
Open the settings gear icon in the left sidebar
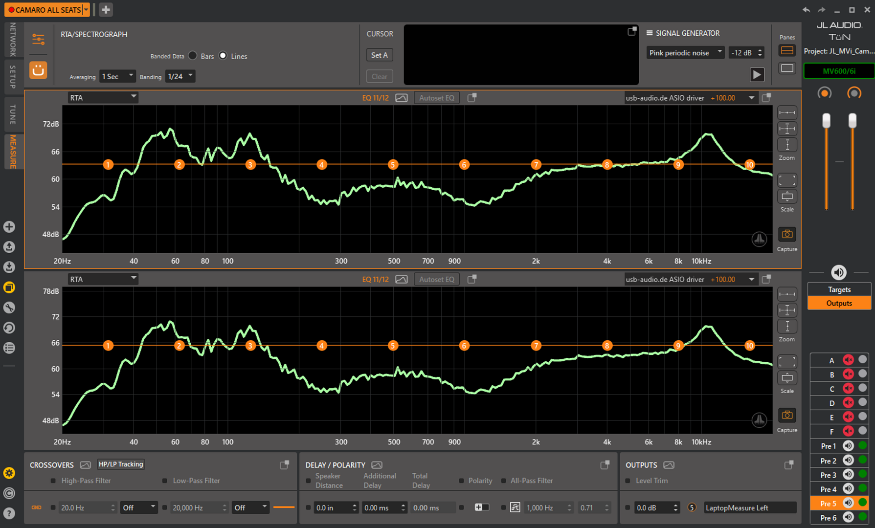[x=9, y=473]
